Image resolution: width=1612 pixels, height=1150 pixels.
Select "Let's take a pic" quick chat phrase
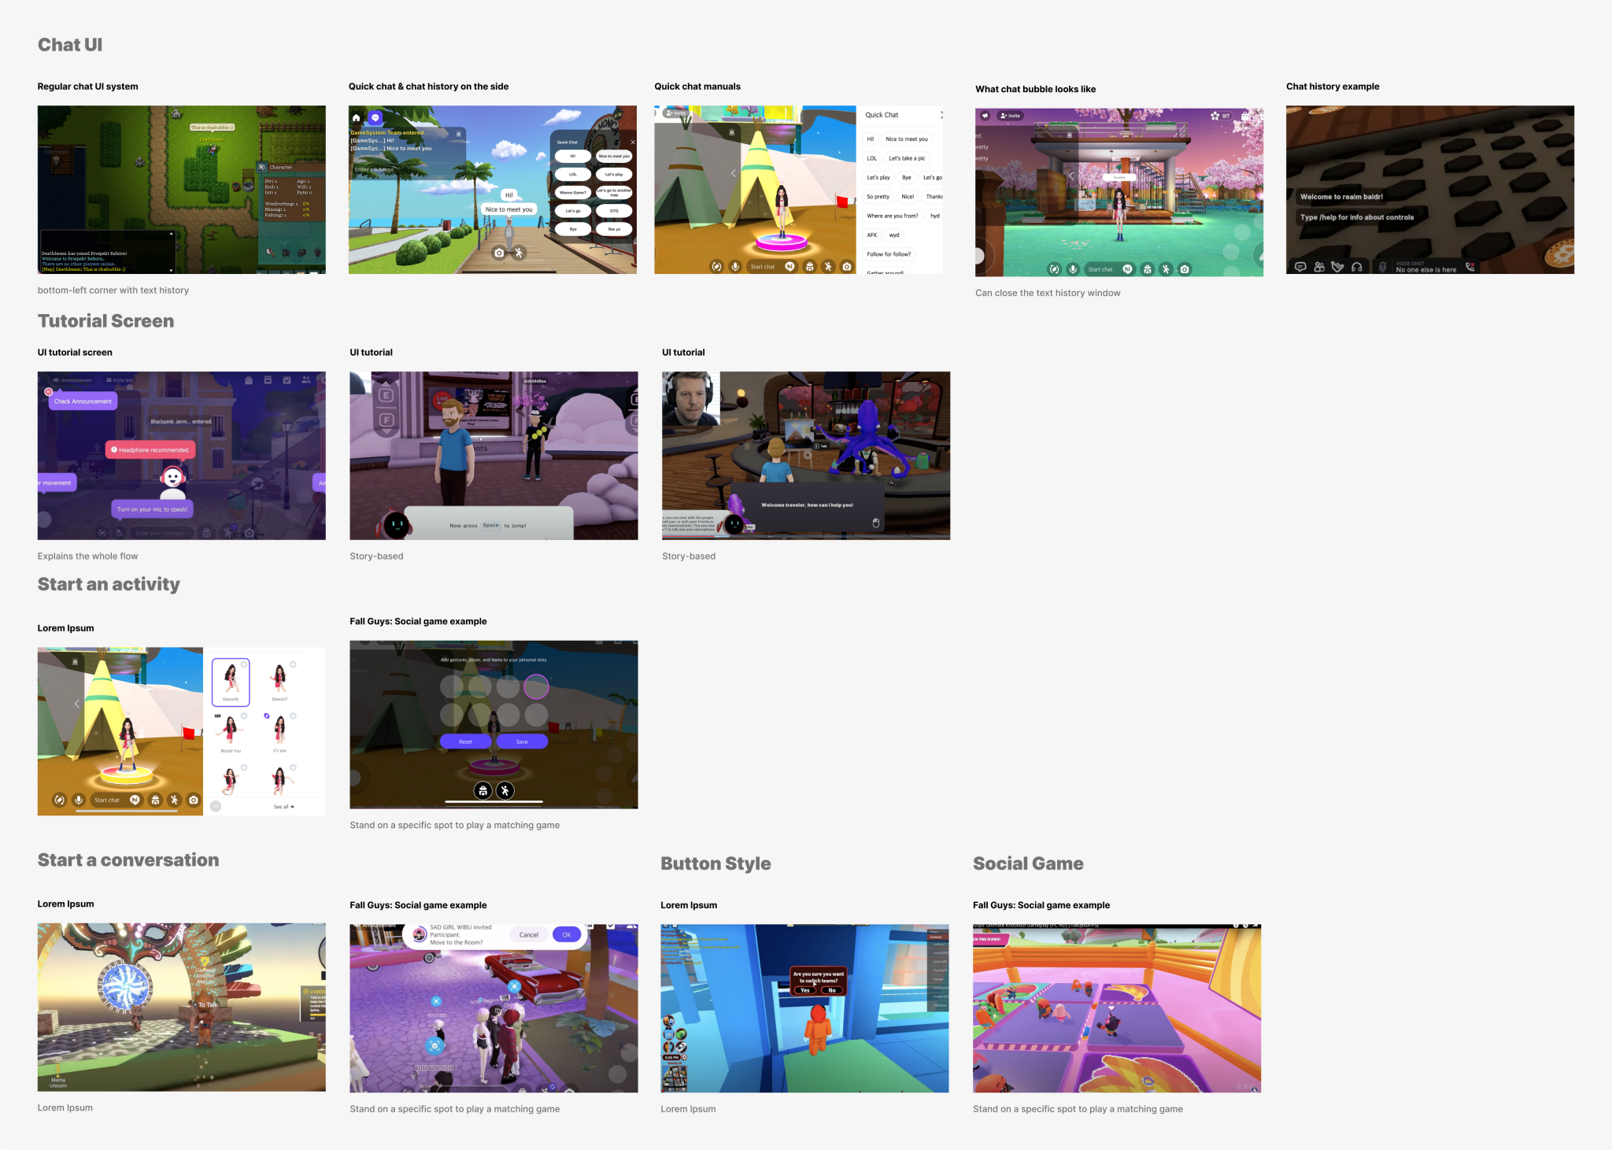click(907, 158)
